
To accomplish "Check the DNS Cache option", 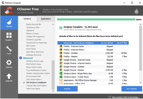I will pos(24,46).
